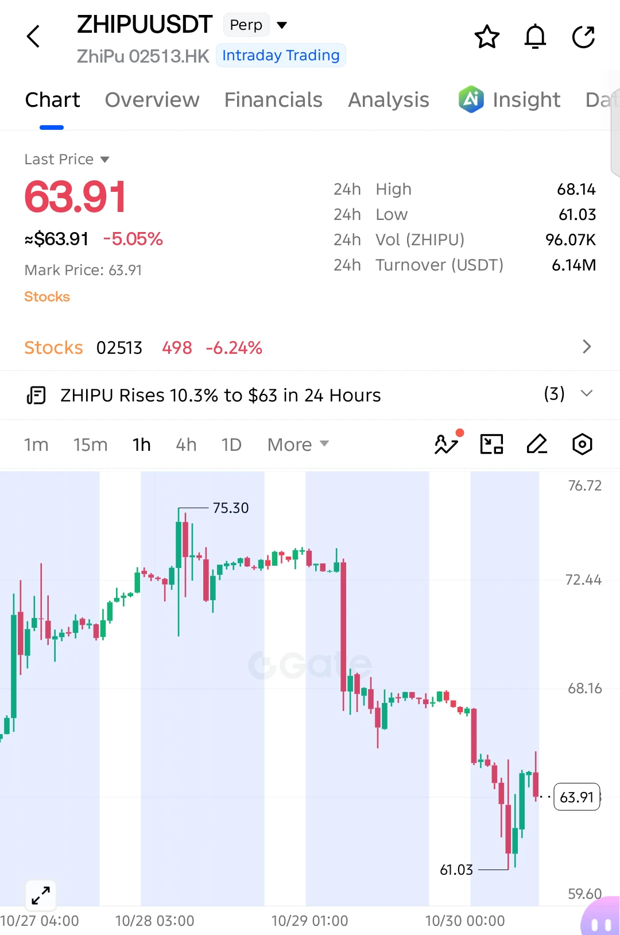The height and width of the screenshot is (935, 620).
Task: Open the chart layout picture-in-picture icon
Action: [x=491, y=444]
